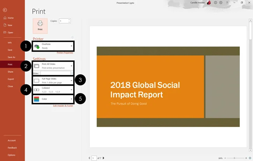This screenshot has height=161, width=253.
Task: Open Account in the backstage menu
Action: pyautogui.click(x=12, y=140)
